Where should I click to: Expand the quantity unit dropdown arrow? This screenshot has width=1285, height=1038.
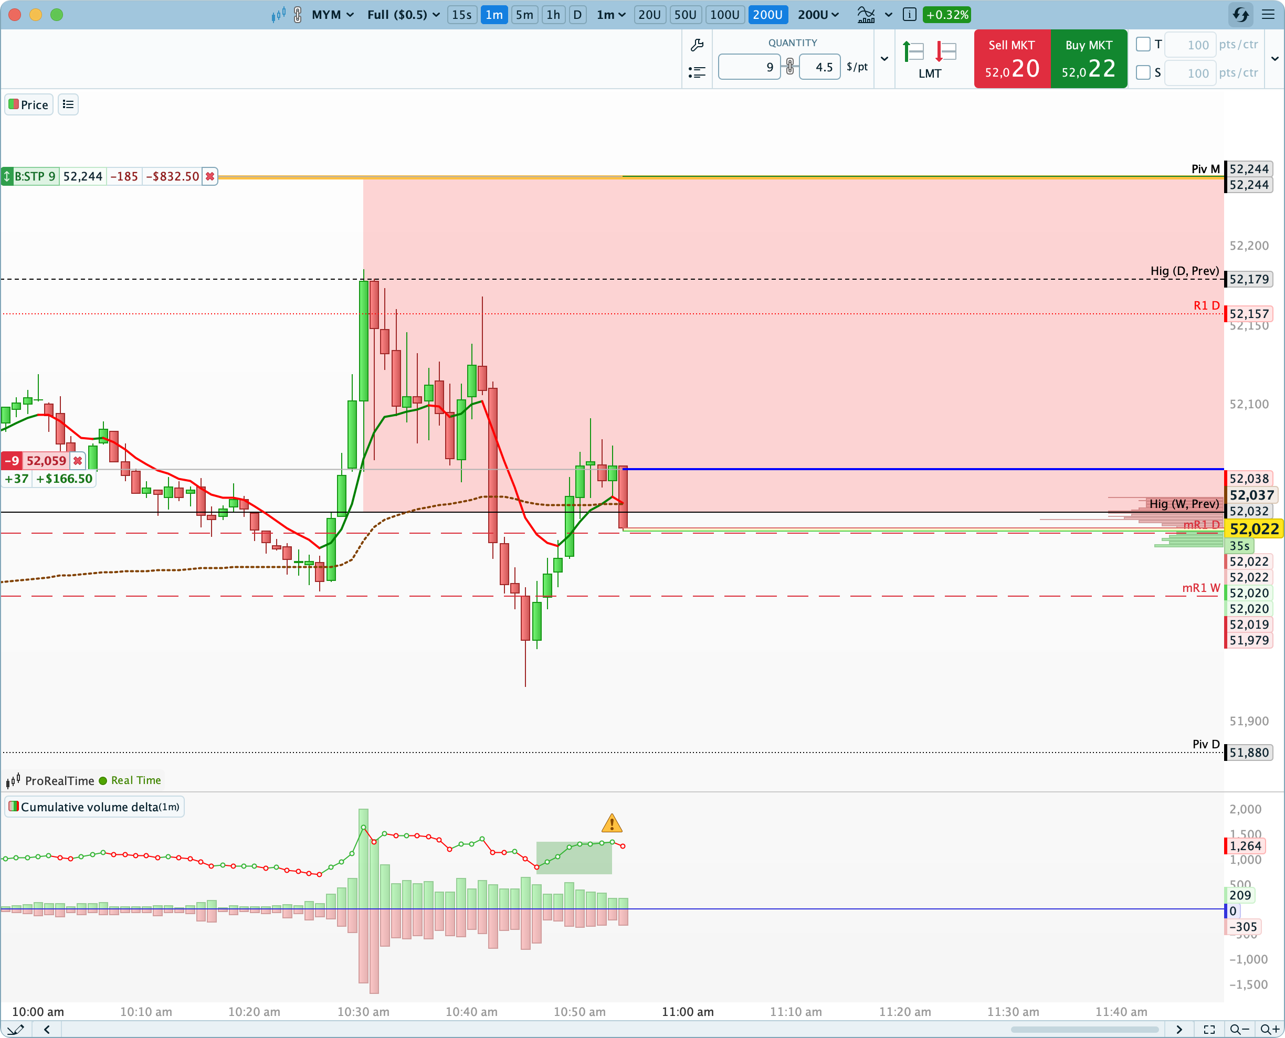coord(884,59)
